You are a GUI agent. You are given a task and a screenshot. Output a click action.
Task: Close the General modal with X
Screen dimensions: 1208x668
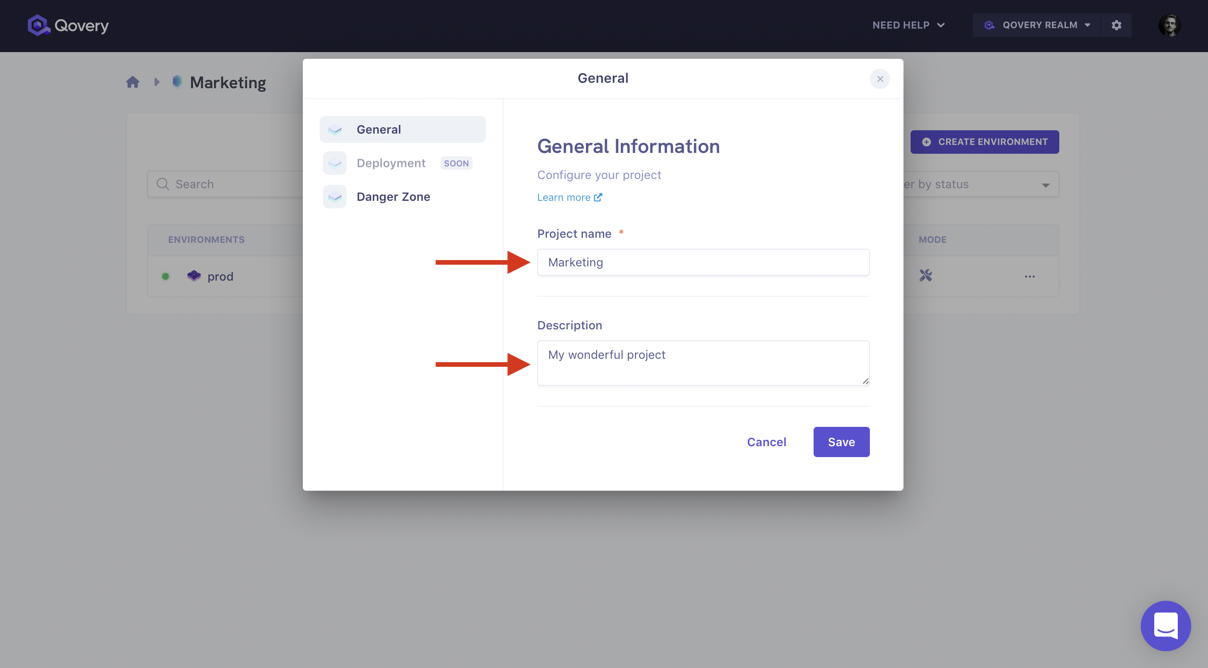pyautogui.click(x=880, y=79)
